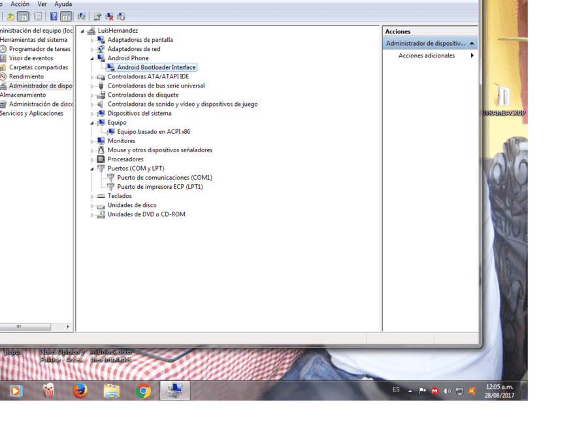This screenshot has height=441, width=588.
Task: Select Equipo basado en ACPI x86 item
Action: coord(154,131)
